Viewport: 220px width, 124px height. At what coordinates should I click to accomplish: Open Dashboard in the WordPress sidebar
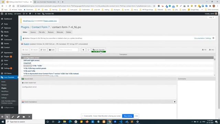click(x=8, y=19)
